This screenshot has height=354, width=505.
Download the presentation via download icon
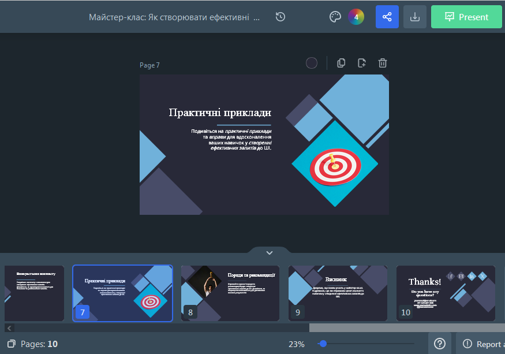[x=414, y=17]
